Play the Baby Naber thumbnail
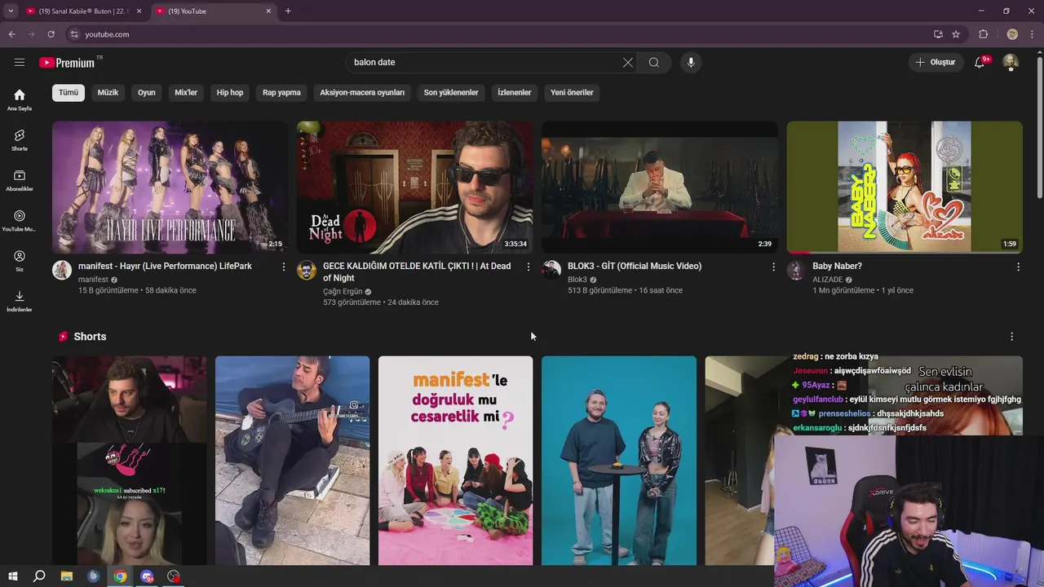The width and height of the screenshot is (1044, 587). coord(905,188)
